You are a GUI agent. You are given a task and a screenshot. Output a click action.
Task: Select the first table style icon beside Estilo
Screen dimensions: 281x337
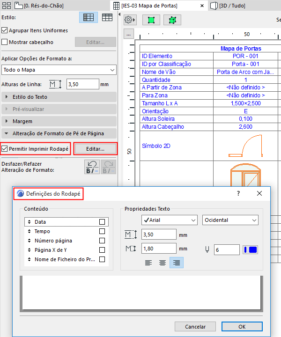click(x=89, y=17)
